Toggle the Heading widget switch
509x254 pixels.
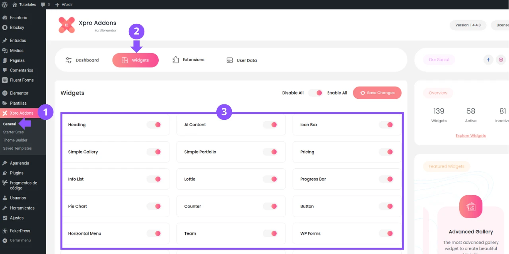[x=154, y=125]
